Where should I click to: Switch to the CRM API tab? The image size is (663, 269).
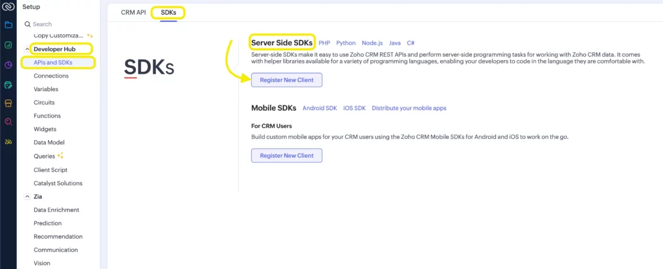pyautogui.click(x=133, y=13)
